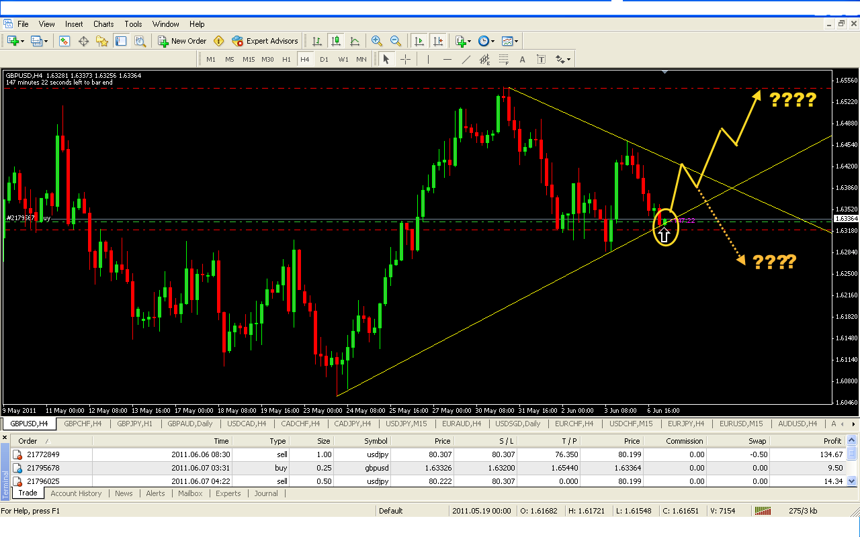Viewport: 860px width, 537px height.
Task: Open the chart Templates dropdown
Action: [509, 41]
